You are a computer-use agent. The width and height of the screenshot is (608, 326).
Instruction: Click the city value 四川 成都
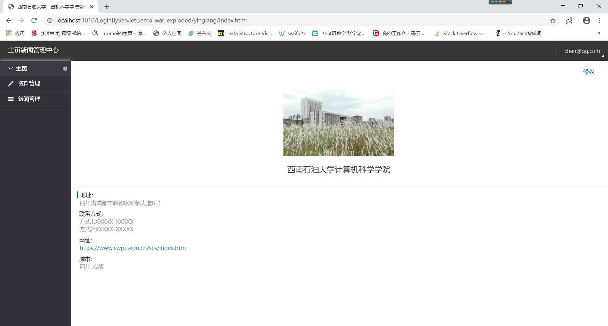[x=92, y=267]
